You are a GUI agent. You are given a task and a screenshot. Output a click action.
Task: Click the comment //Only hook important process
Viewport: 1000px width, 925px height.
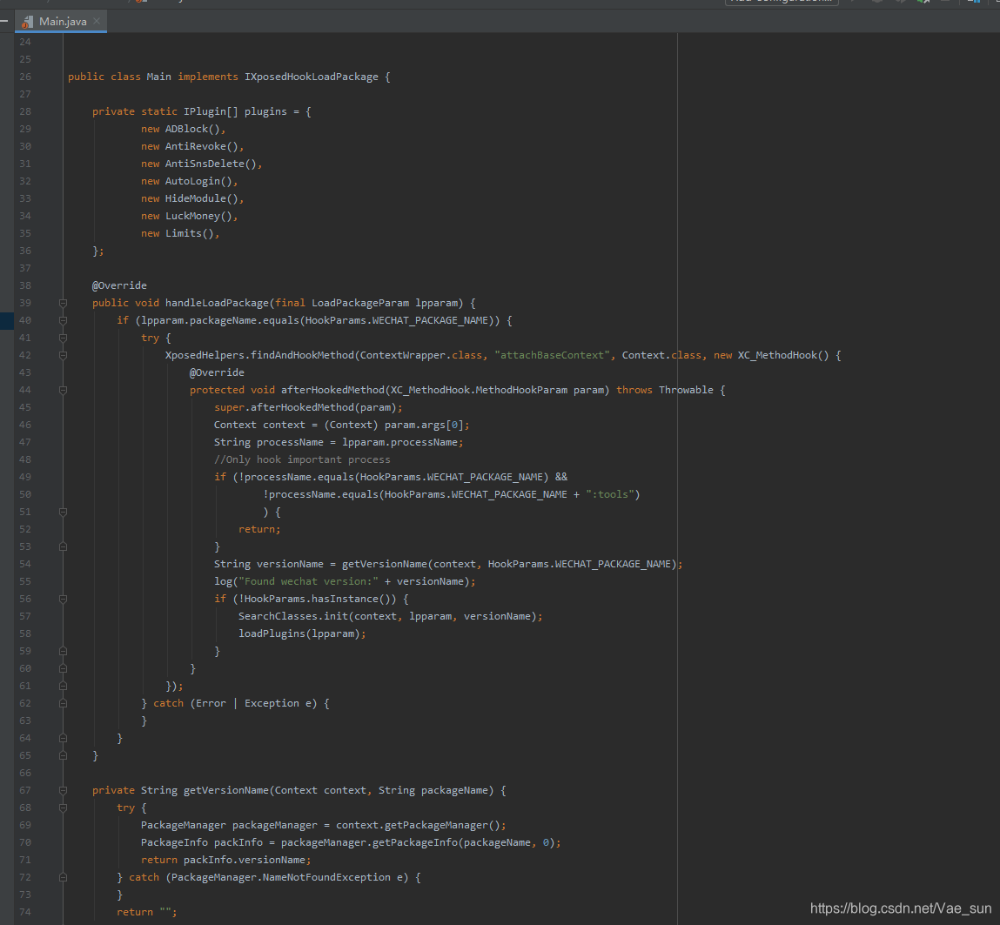click(x=302, y=459)
